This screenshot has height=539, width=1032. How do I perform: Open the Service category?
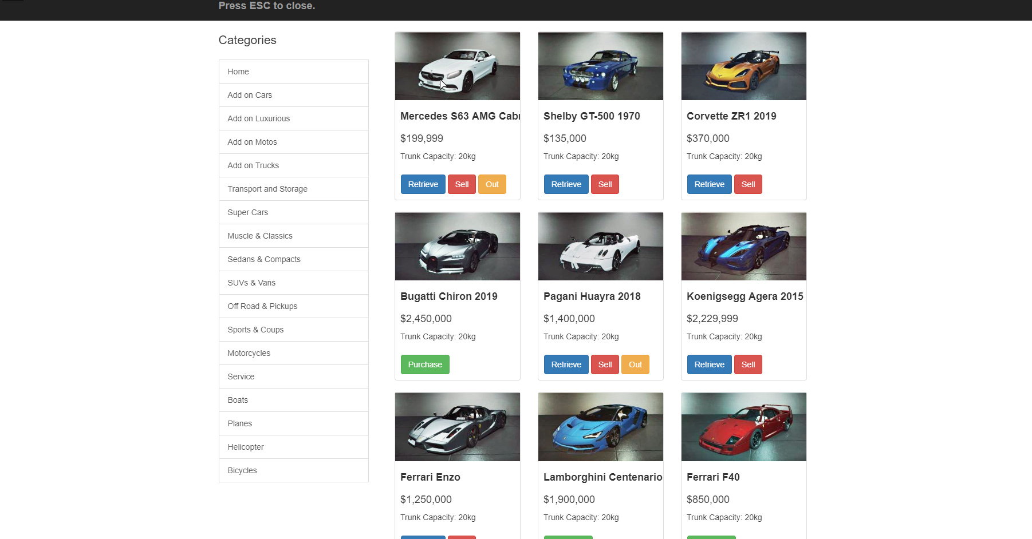point(293,376)
